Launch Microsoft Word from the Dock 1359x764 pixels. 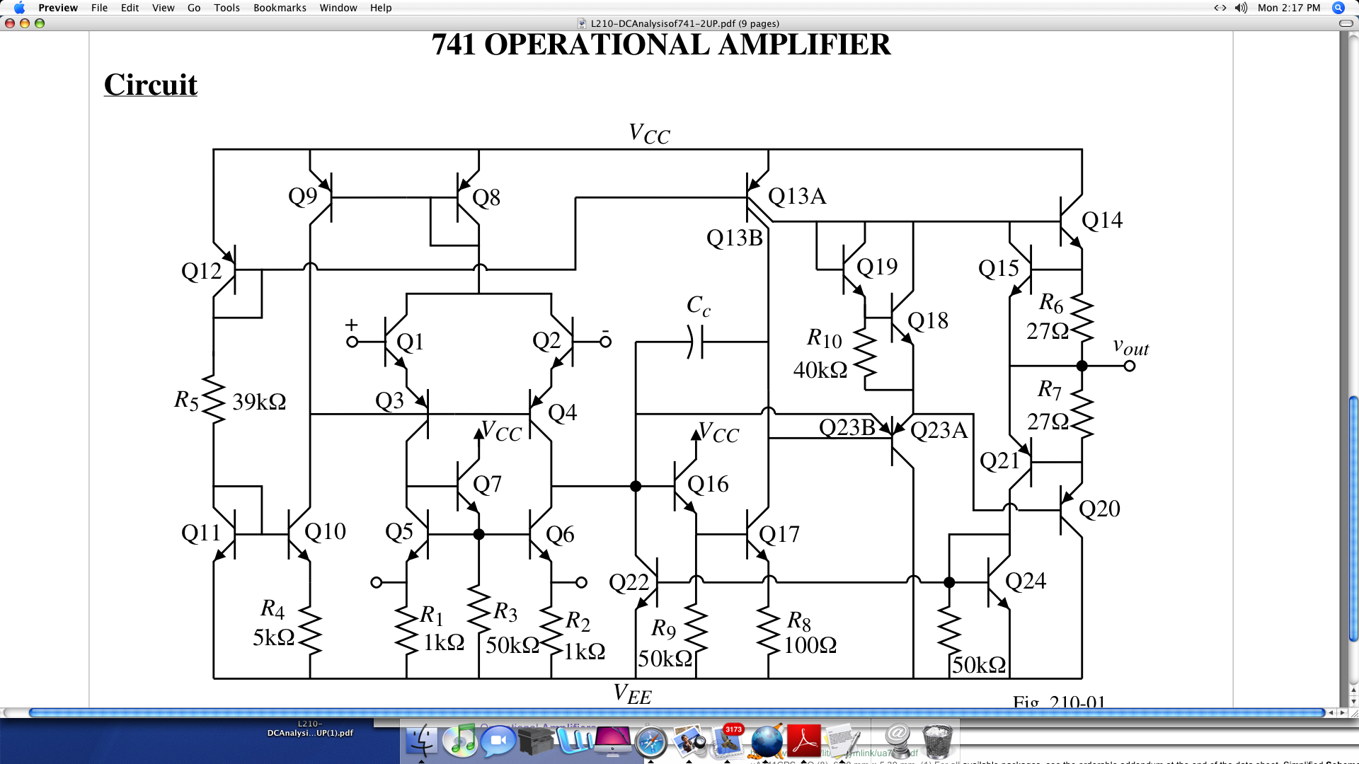pos(575,741)
